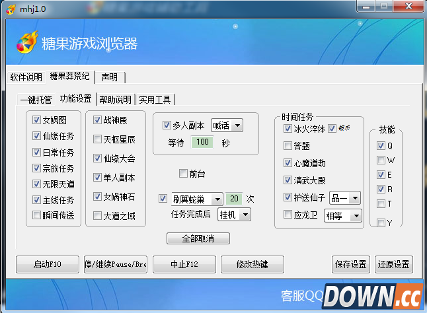This screenshot has height=313, width=427.
Task: Click the wait seconds field showing 100
Action: coord(203,142)
